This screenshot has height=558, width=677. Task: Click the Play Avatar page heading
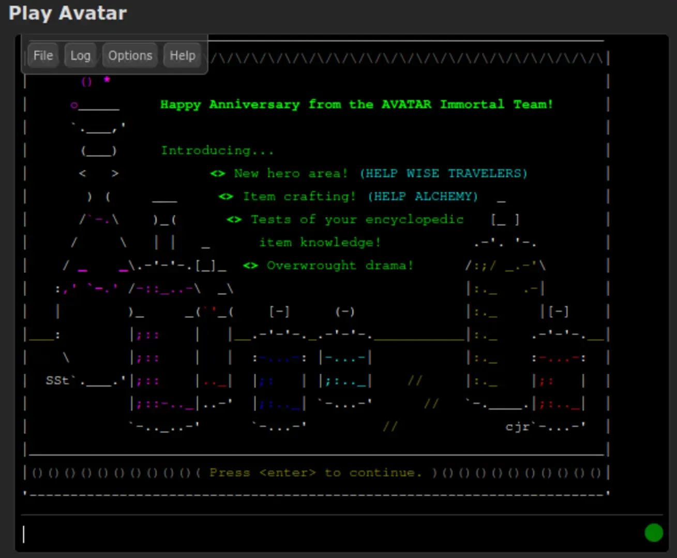(x=68, y=13)
